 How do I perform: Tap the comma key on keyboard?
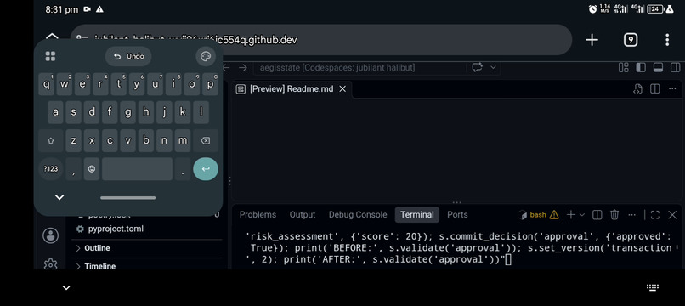73,169
